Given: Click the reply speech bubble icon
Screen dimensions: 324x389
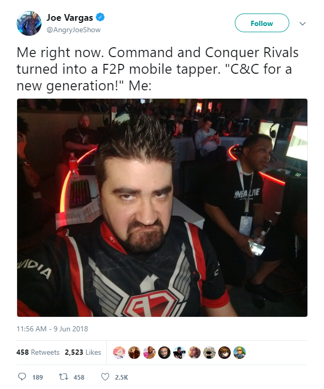Looking at the screenshot, I should tap(22, 377).
